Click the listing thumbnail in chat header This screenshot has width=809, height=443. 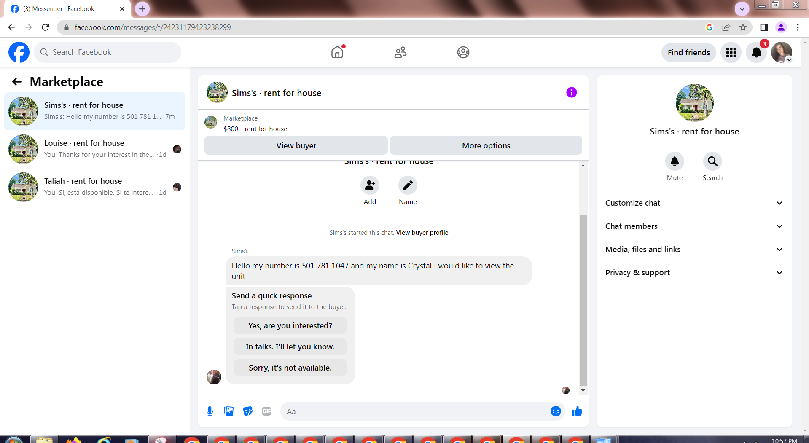tap(217, 92)
